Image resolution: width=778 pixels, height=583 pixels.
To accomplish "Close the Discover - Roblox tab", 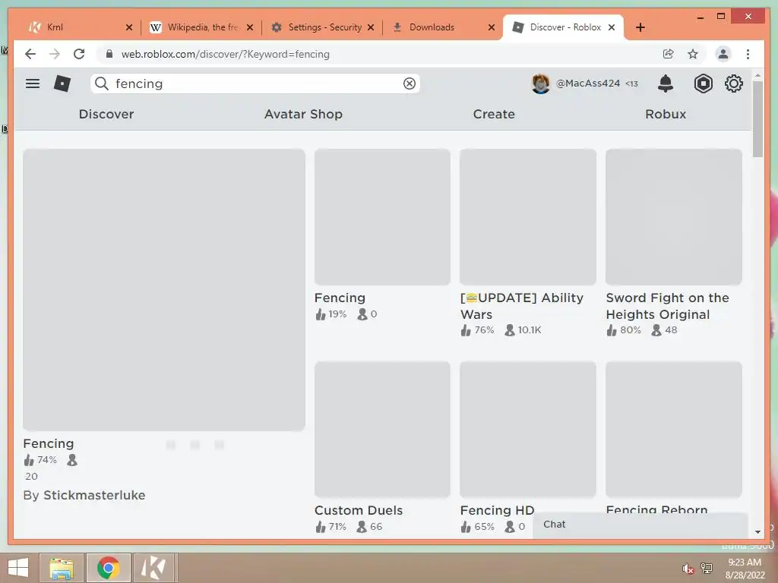I will [x=612, y=27].
